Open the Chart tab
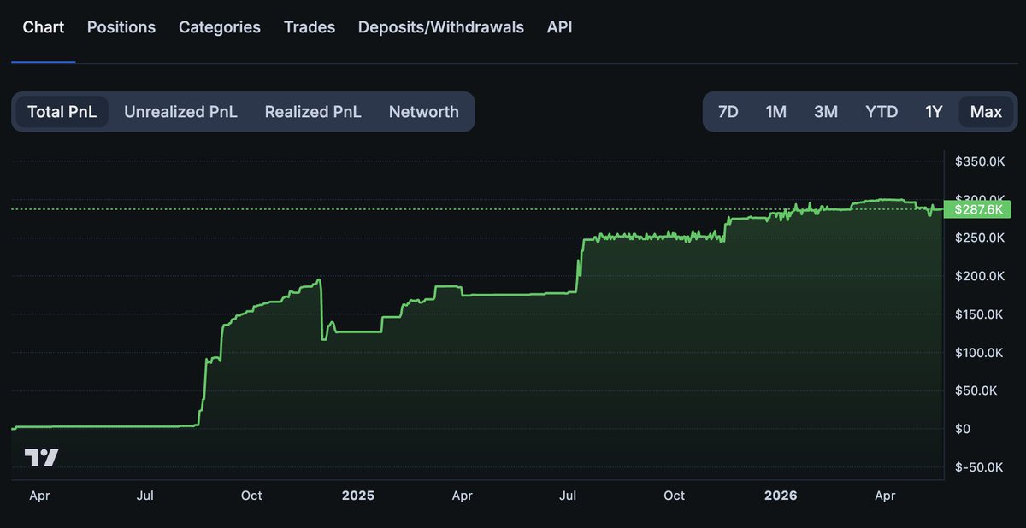The image size is (1026, 528). tap(43, 27)
